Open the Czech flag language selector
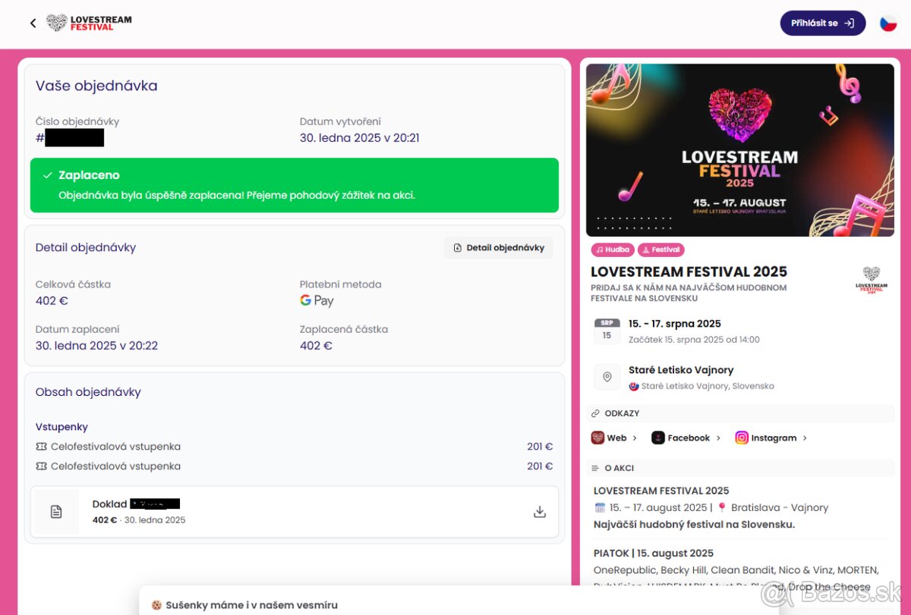Screen dimensions: 911x615 (x=888, y=23)
